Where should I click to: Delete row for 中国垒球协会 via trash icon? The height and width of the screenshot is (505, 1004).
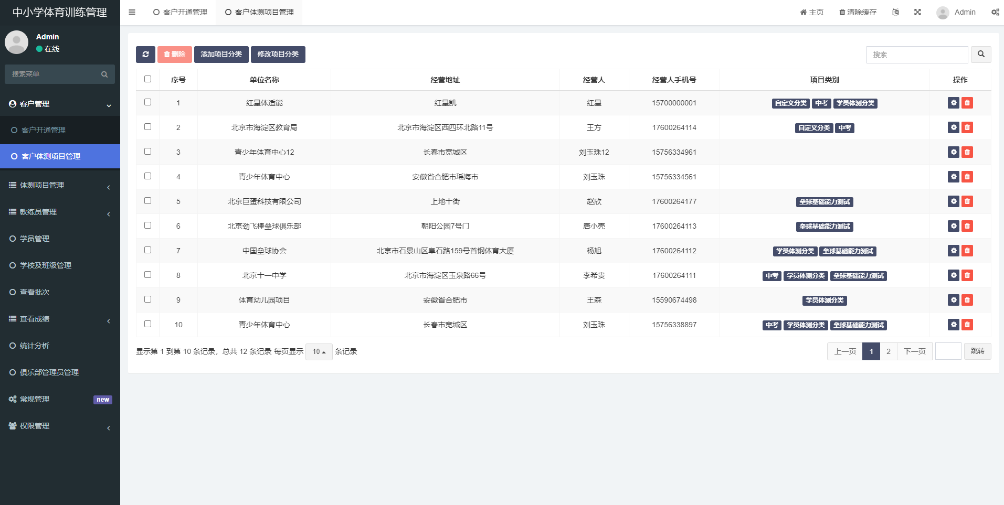pos(967,251)
